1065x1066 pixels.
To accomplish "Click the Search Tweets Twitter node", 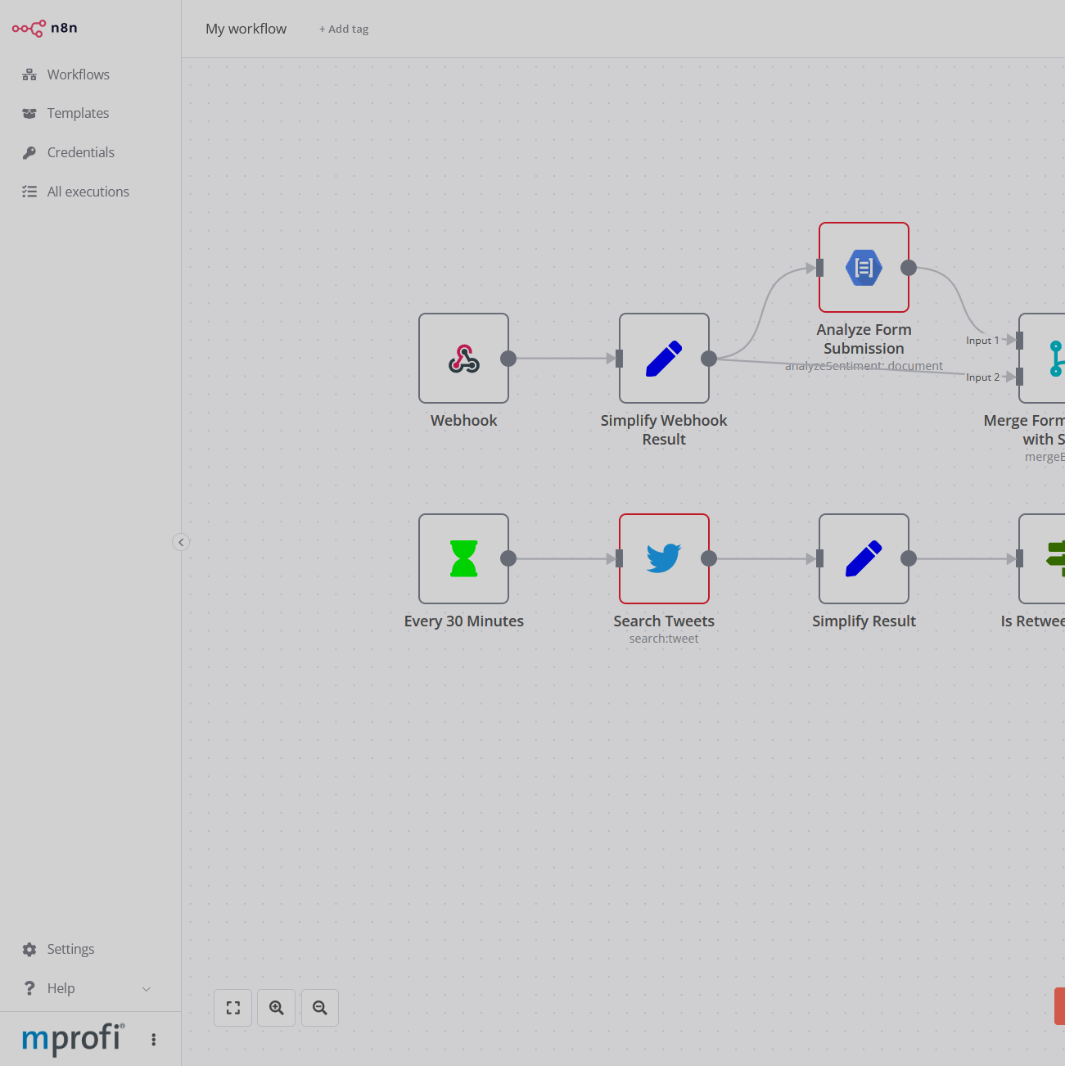I will click(x=664, y=559).
